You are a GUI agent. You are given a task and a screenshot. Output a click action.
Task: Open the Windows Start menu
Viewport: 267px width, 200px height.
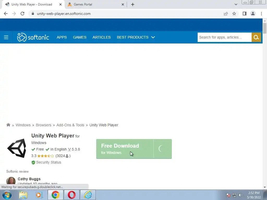tap(7, 195)
